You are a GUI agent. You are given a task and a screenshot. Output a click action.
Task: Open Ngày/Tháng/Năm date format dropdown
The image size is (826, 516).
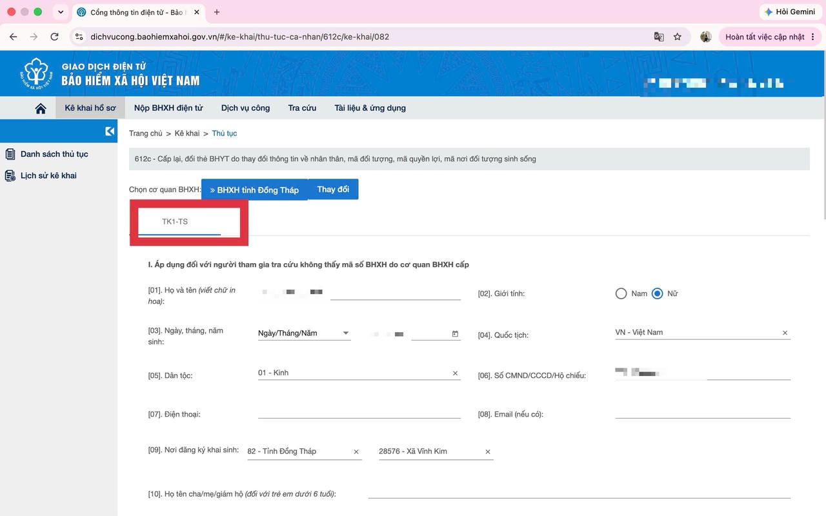(304, 333)
